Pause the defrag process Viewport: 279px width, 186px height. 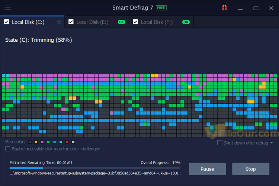click(207, 169)
